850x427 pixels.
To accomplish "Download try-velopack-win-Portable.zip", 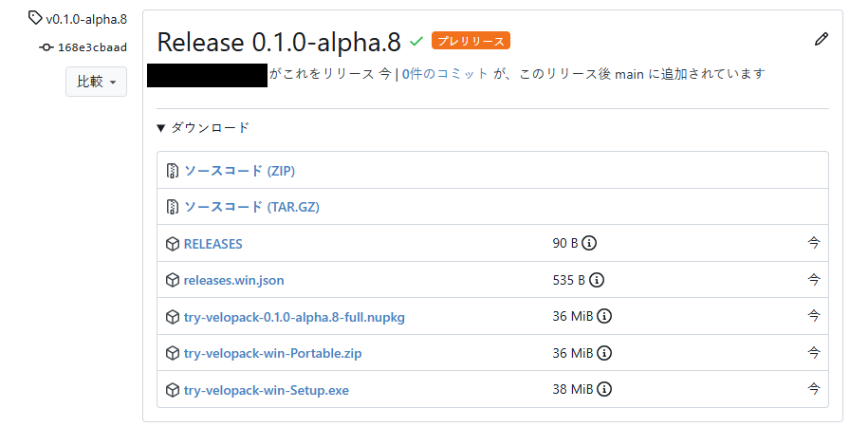I will click(272, 353).
